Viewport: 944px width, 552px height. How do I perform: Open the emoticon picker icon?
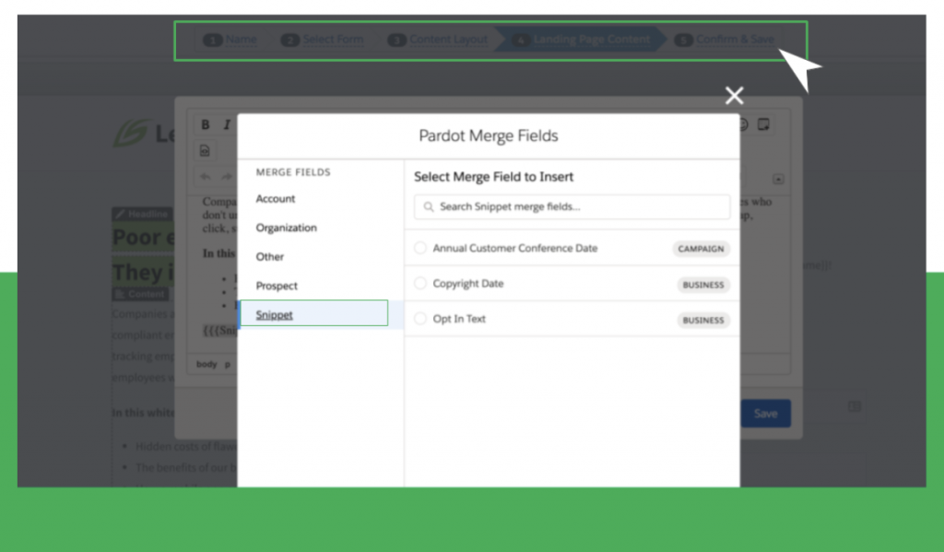point(743,124)
